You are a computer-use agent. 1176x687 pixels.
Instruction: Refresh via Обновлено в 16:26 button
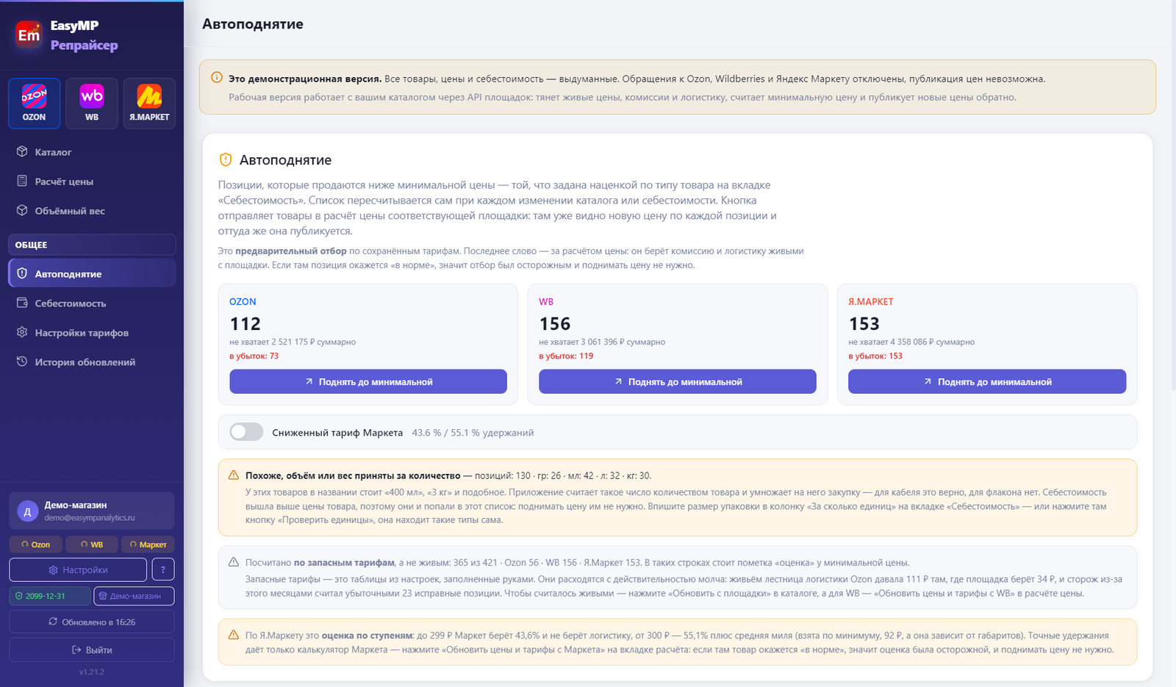tap(92, 622)
